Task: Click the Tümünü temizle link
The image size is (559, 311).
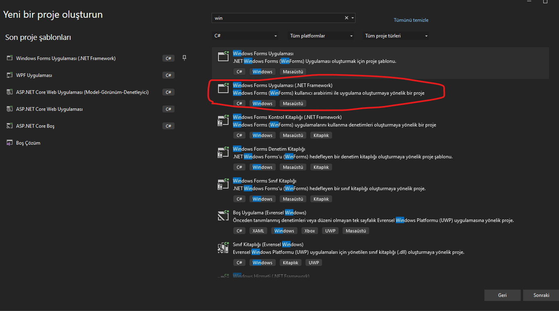Action: click(411, 20)
